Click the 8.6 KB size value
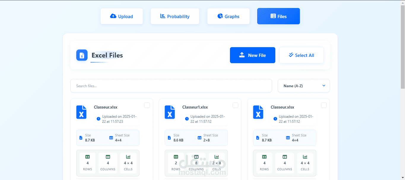The width and height of the screenshot is (405, 180). pos(178,140)
